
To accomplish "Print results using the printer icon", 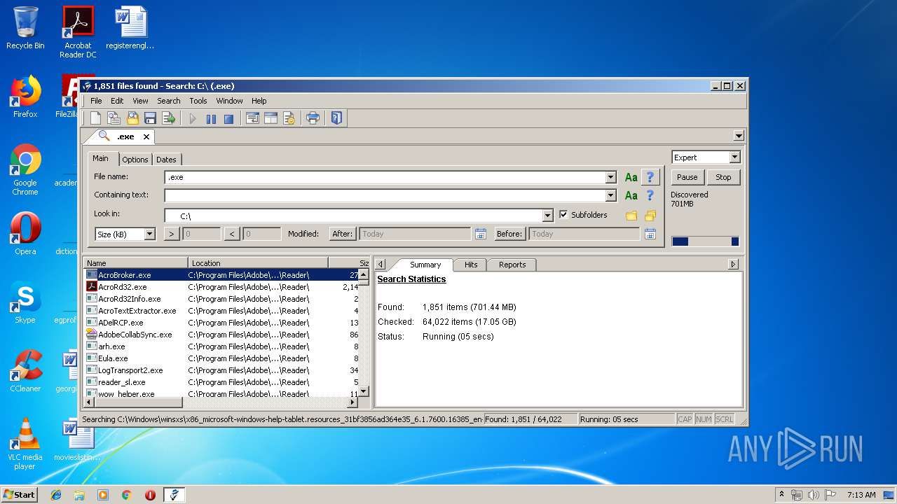I will [313, 118].
